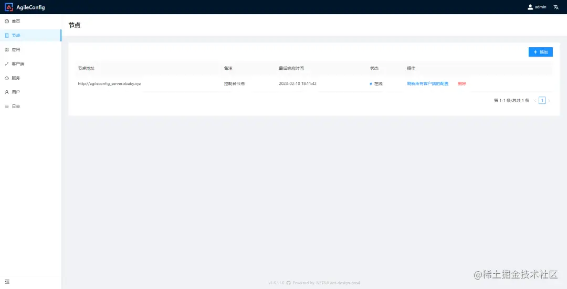Open the 客户端 menu item
Image resolution: width=567 pixels, height=289 pixels.
[x=31, y=64]
